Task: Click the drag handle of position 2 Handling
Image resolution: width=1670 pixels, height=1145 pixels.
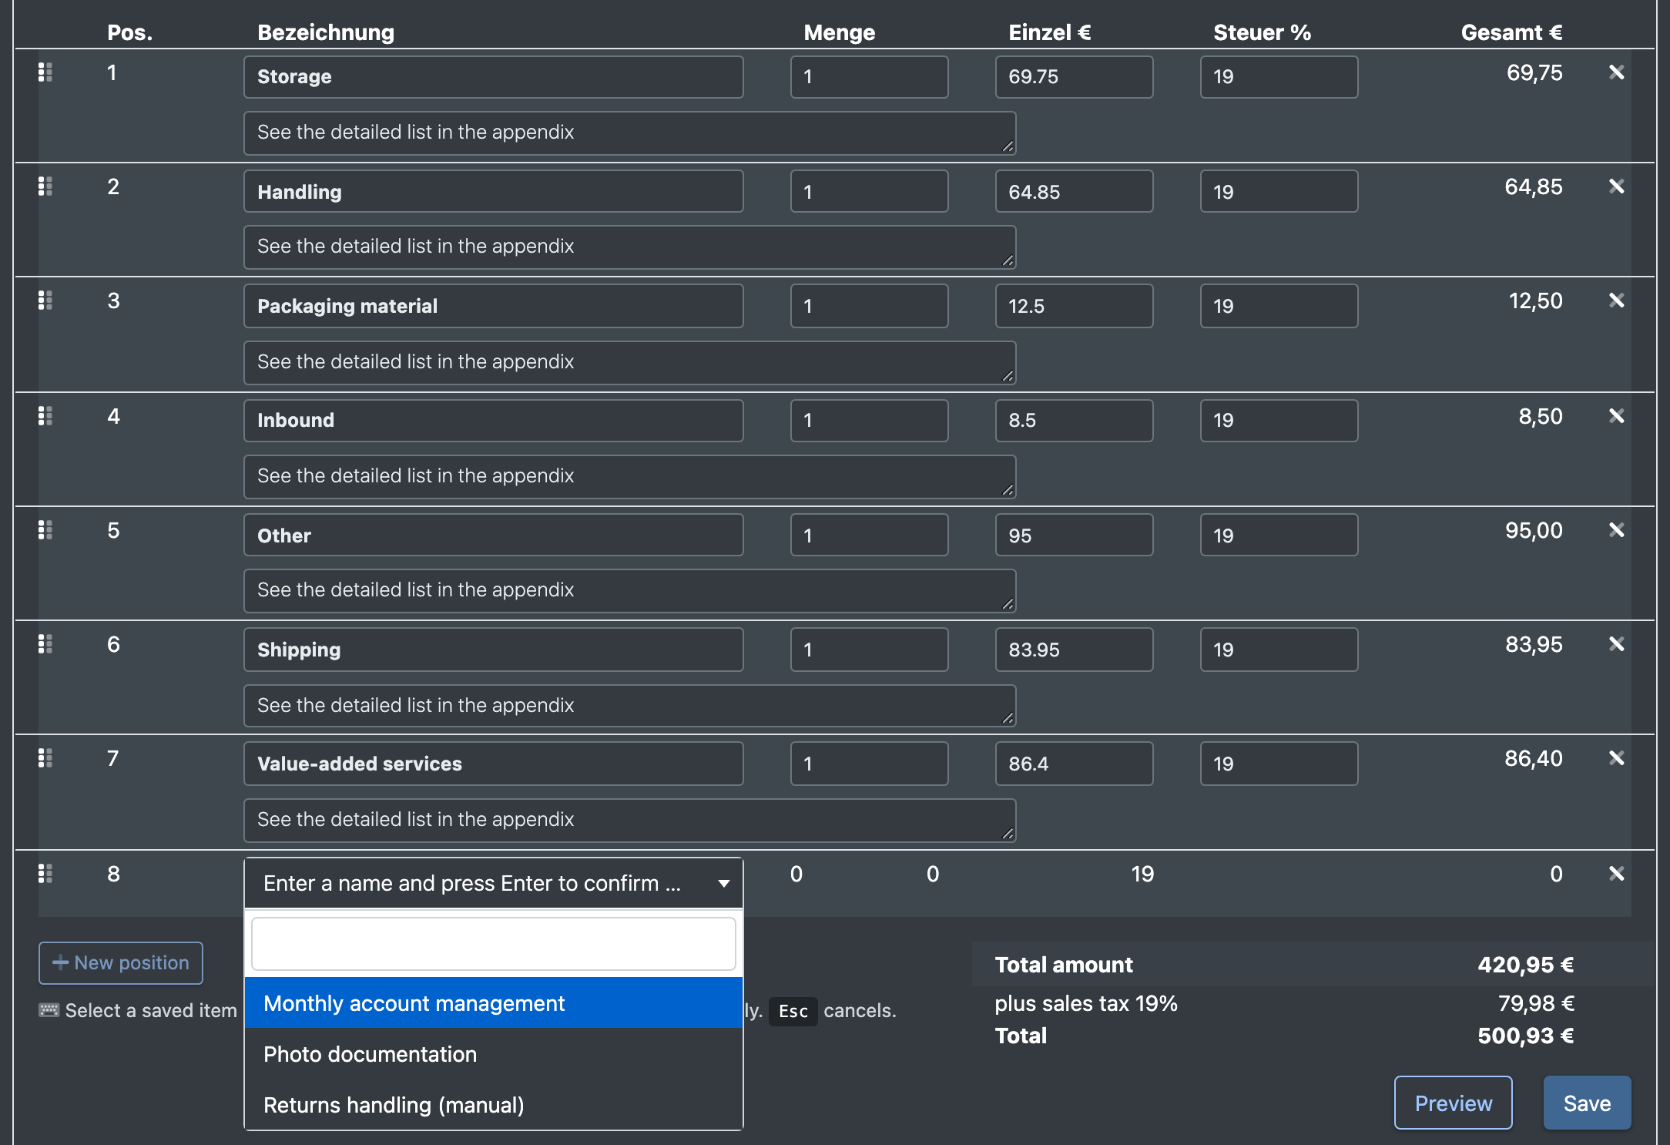Action: 45,186
